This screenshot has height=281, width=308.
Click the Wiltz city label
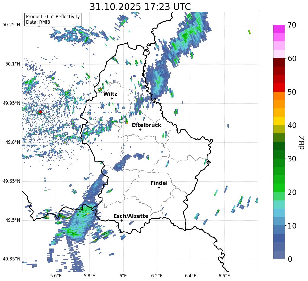110,94
